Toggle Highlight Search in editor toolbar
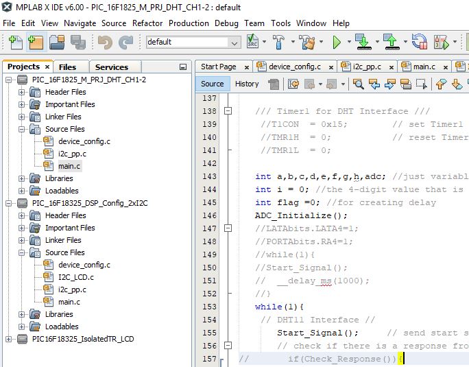 (x=406, y=84)
